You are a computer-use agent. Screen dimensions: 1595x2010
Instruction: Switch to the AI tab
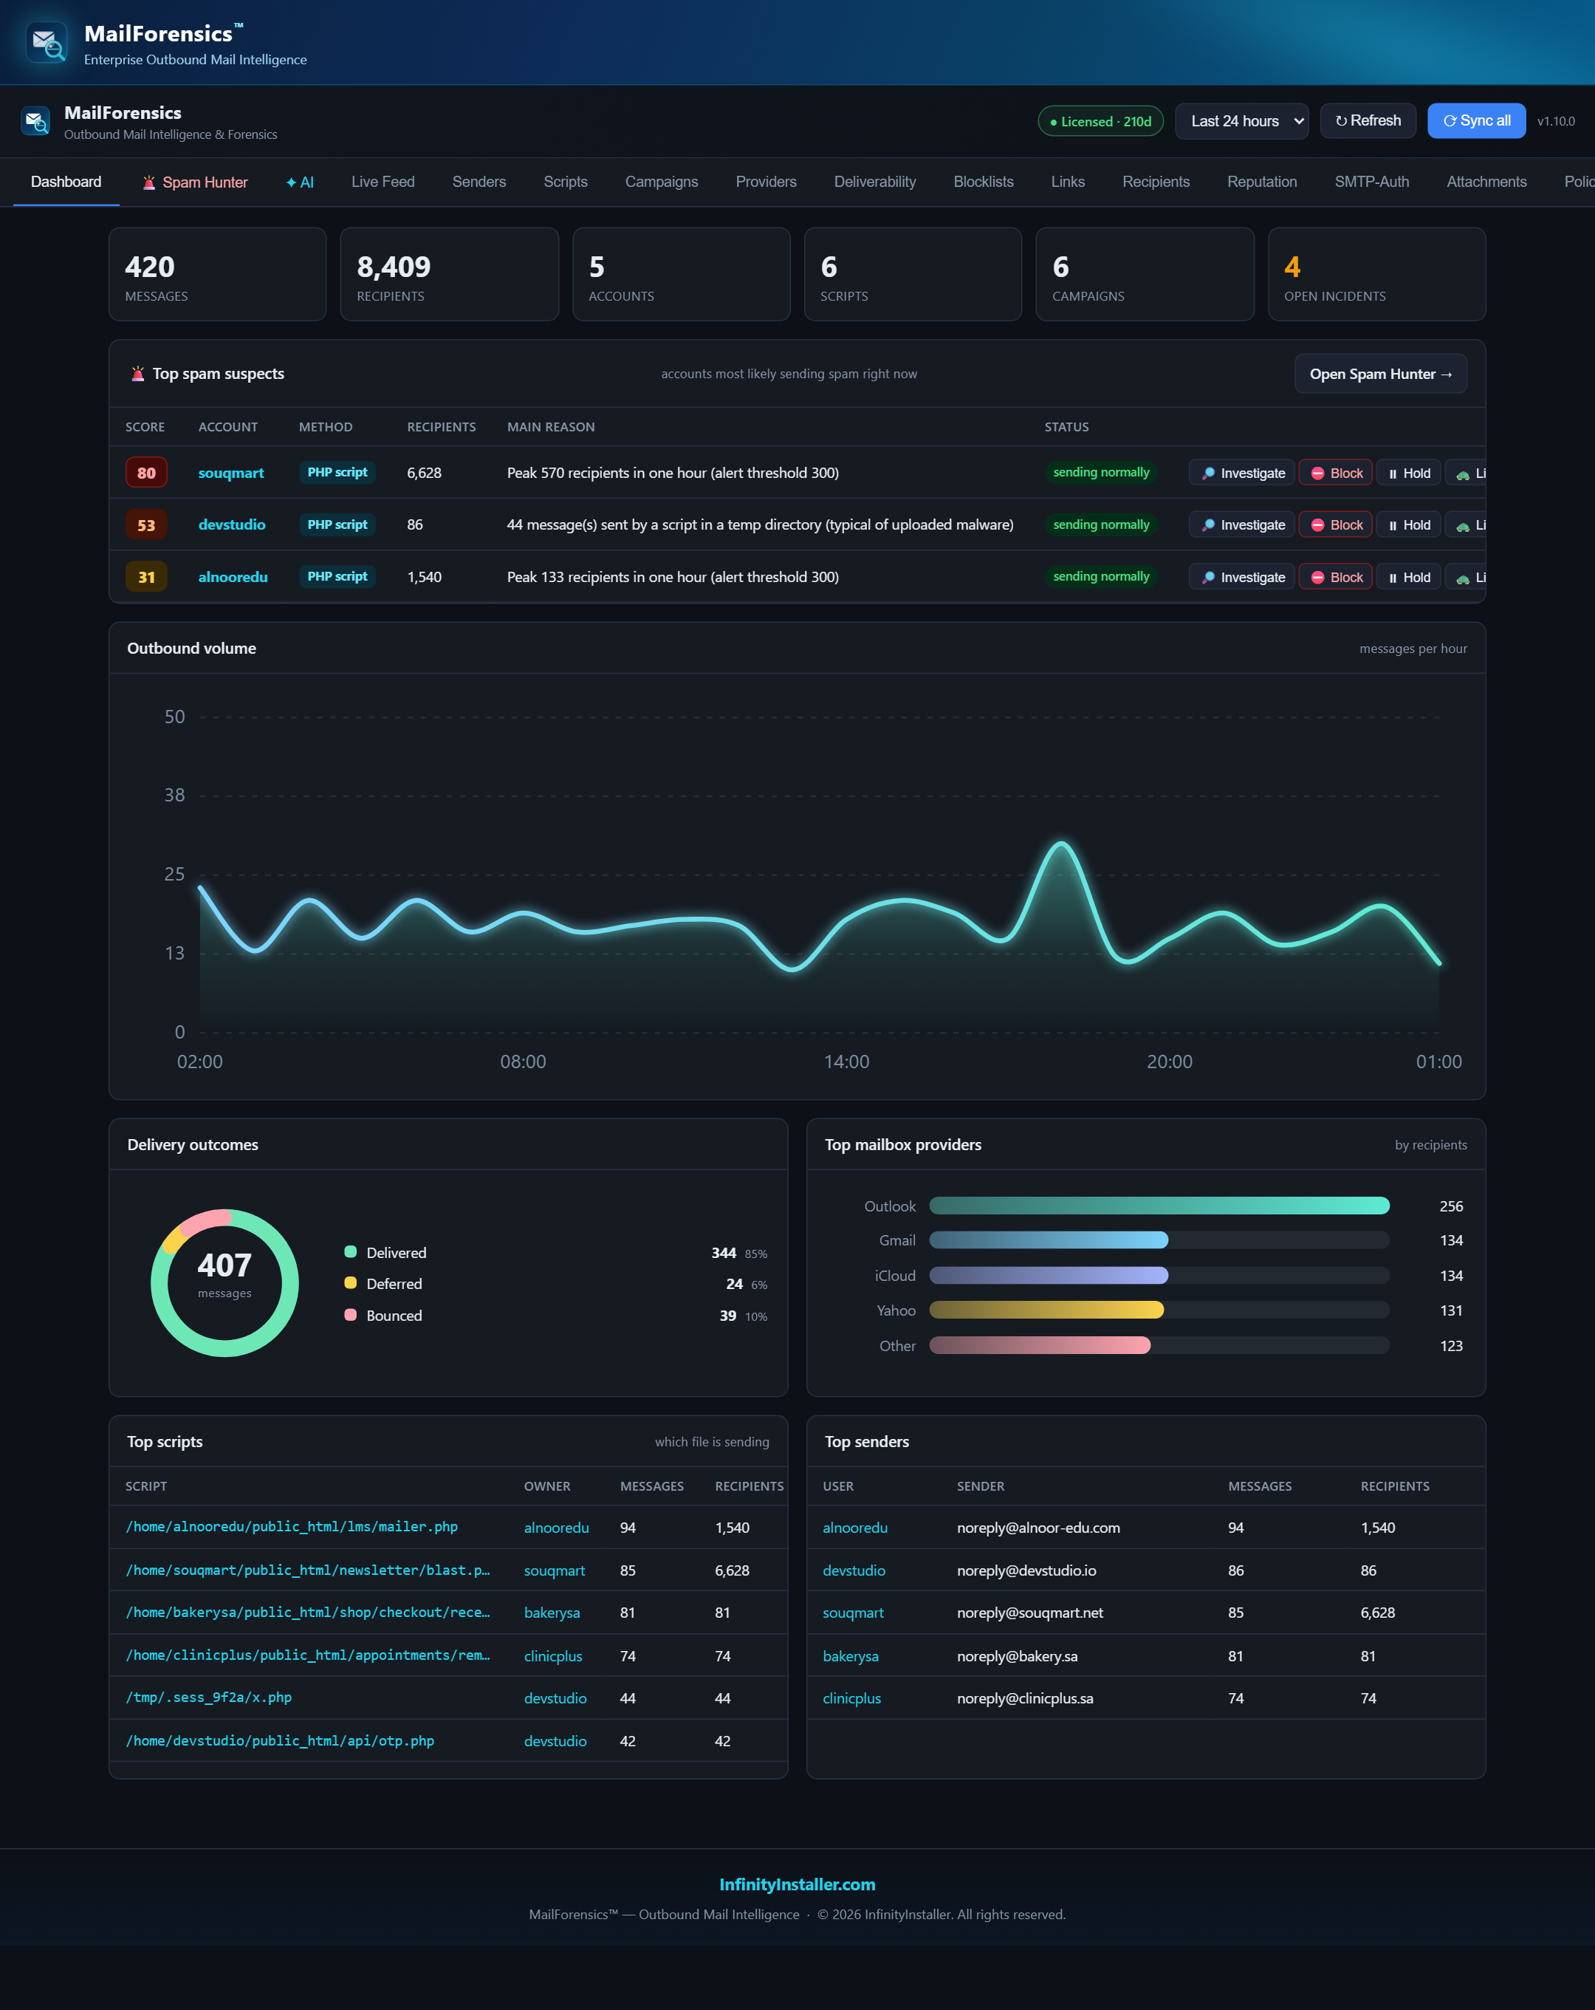(x=300, y=182)
